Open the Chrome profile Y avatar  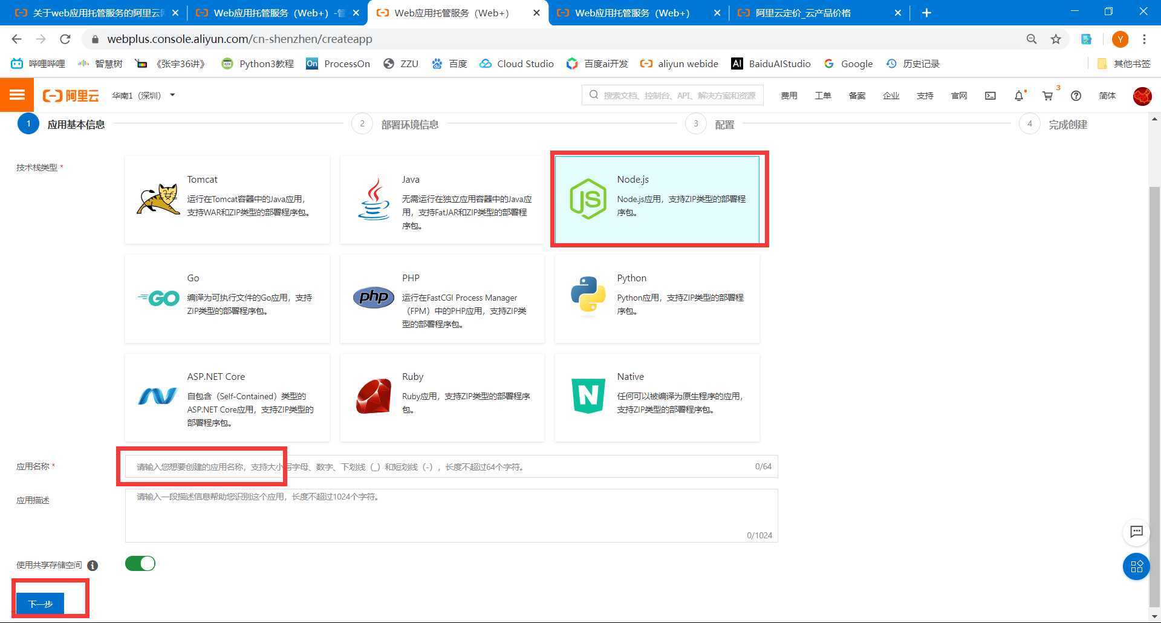[x=1120, y=39]
